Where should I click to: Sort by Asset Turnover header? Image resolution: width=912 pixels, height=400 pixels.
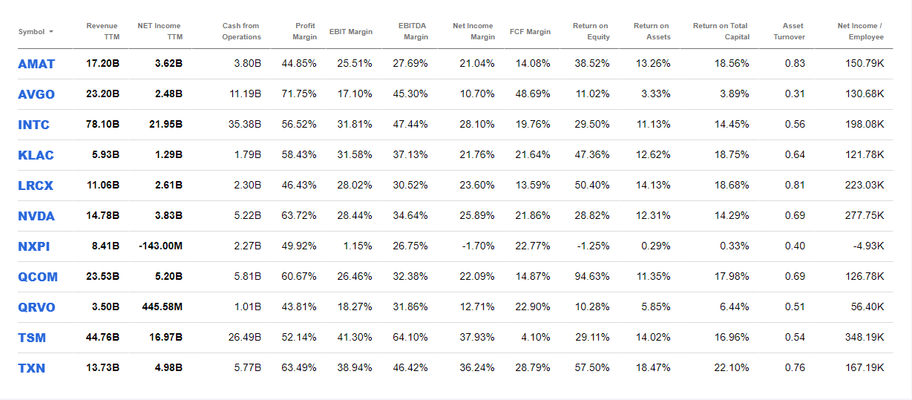[x=788, y=31]
